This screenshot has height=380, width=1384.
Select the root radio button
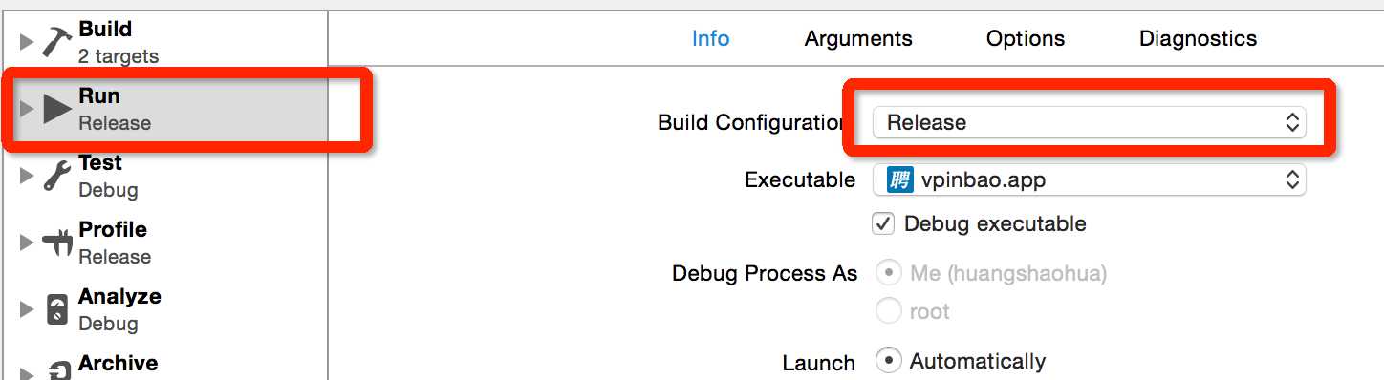pyautogui.click(x=889, y=311)
